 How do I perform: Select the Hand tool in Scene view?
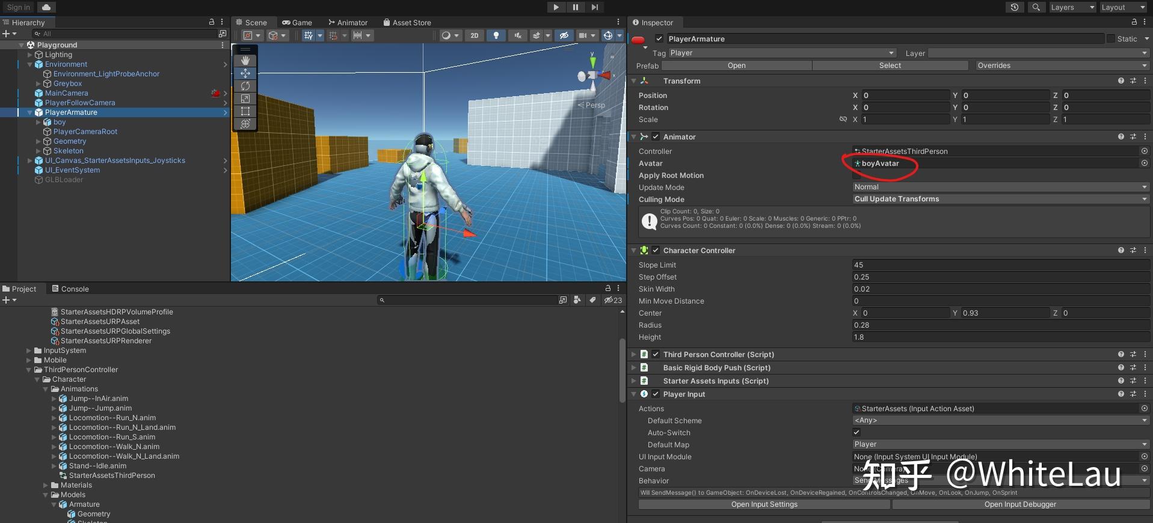click(x=245, y=61)
